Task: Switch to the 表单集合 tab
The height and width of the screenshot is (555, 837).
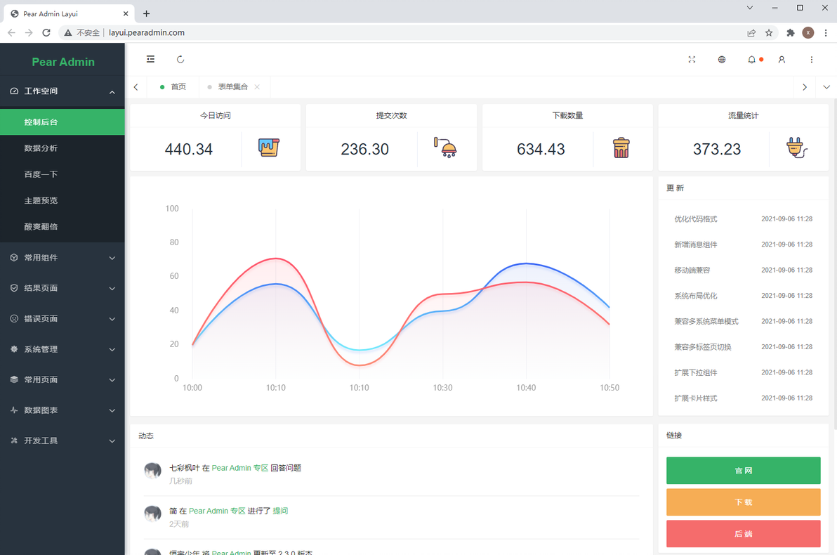Action: tap(232, 87)
